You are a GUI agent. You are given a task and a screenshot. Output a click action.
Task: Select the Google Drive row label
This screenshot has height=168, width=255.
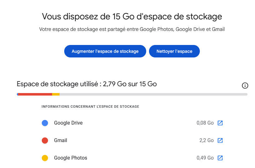(x=68, y=123)
